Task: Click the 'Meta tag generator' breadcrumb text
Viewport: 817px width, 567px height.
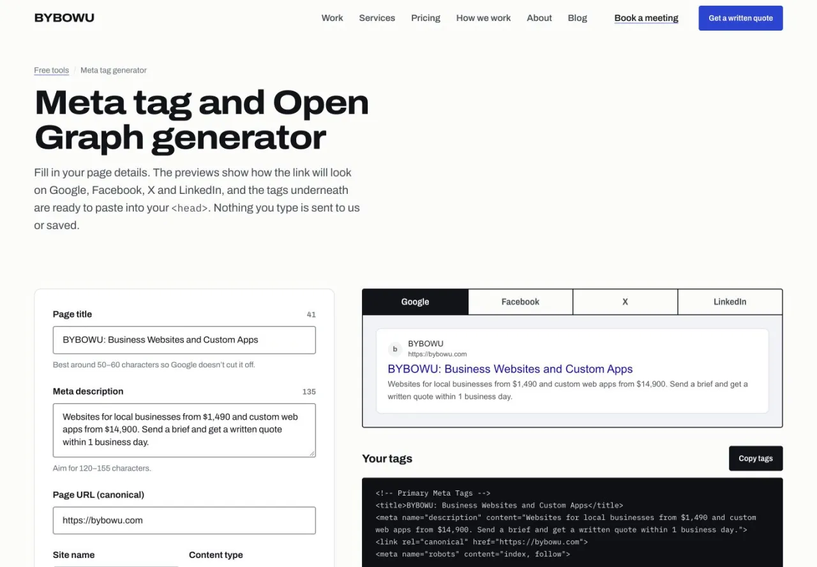Action: [114, 70]
